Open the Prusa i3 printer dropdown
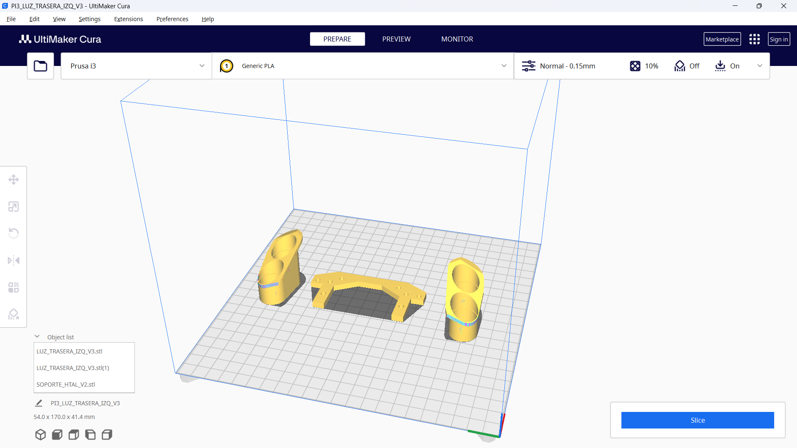The height and width of the screenshot is (448, 797). 136,66
